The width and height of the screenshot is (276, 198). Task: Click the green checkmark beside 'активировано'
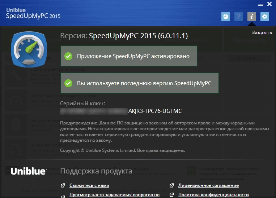(x=68, y=56)
